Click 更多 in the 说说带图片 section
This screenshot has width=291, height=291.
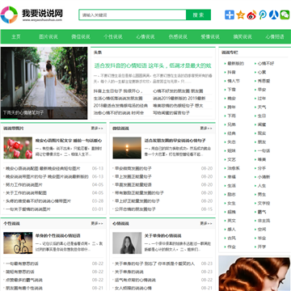pyautogui.click(x=97, y=129)
